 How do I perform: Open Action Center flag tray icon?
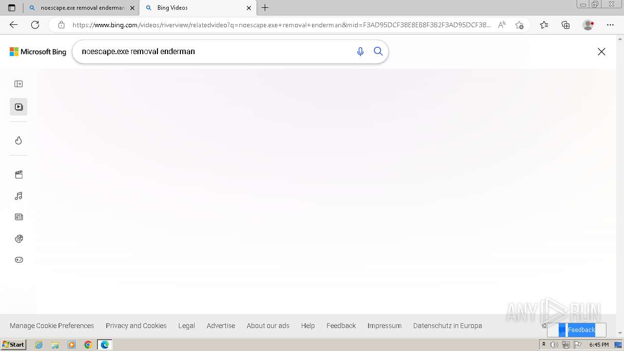coord(578,345)
